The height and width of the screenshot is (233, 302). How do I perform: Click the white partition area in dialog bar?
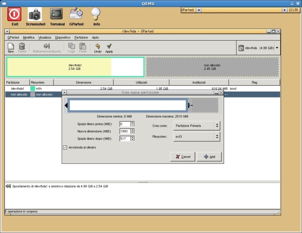127,105
